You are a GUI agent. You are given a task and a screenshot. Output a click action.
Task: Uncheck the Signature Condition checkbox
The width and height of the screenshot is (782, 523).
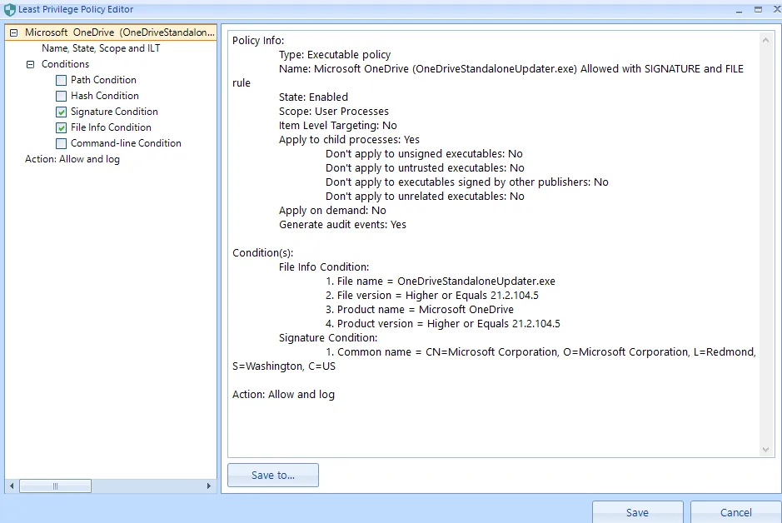[x=62, y=112]
